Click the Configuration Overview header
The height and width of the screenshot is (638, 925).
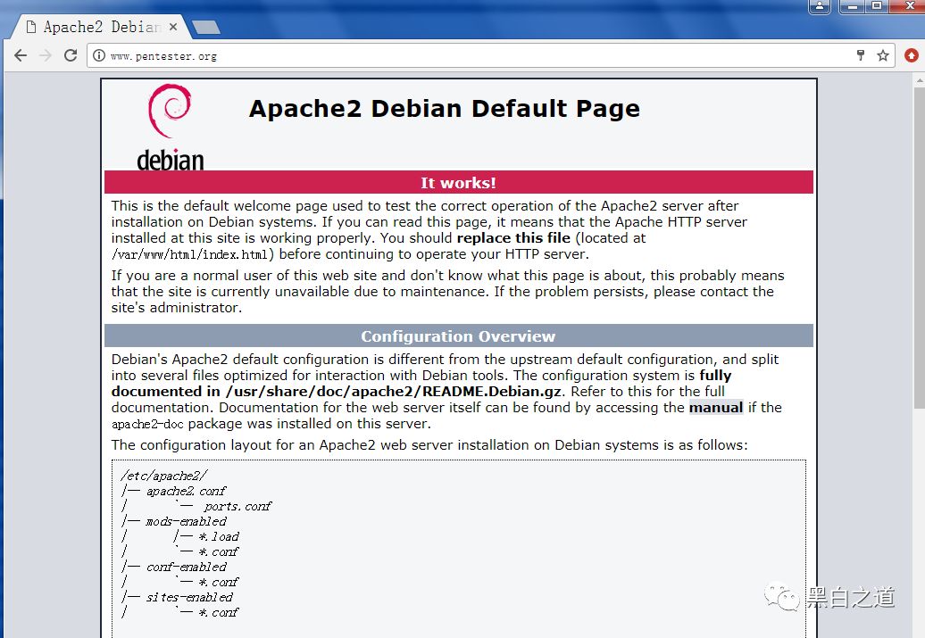pyautogui.click(x=458, y=336)
